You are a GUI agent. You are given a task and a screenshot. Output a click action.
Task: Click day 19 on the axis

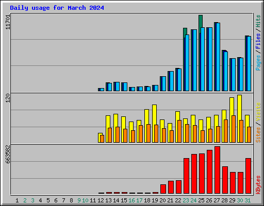[x=155, y=200]
